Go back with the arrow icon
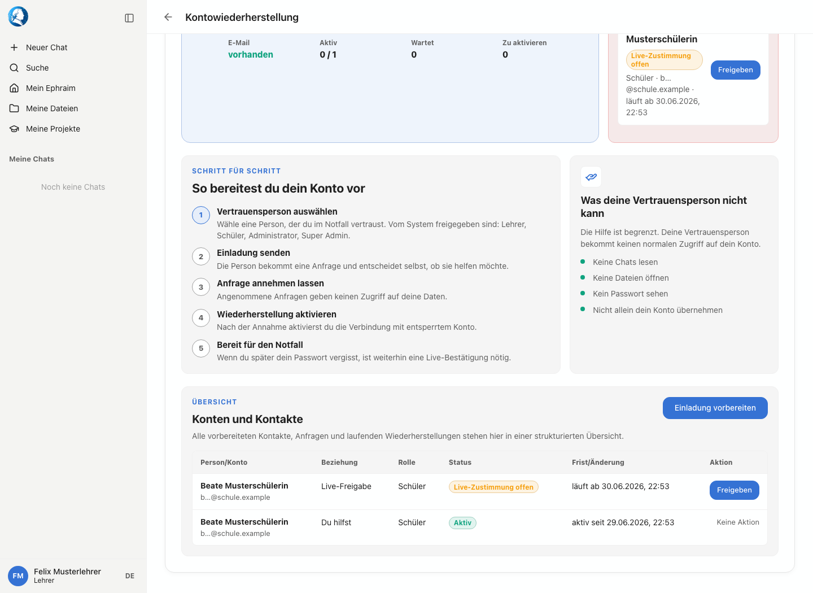Screen dimensions: 813x593 tap(168, 17)
